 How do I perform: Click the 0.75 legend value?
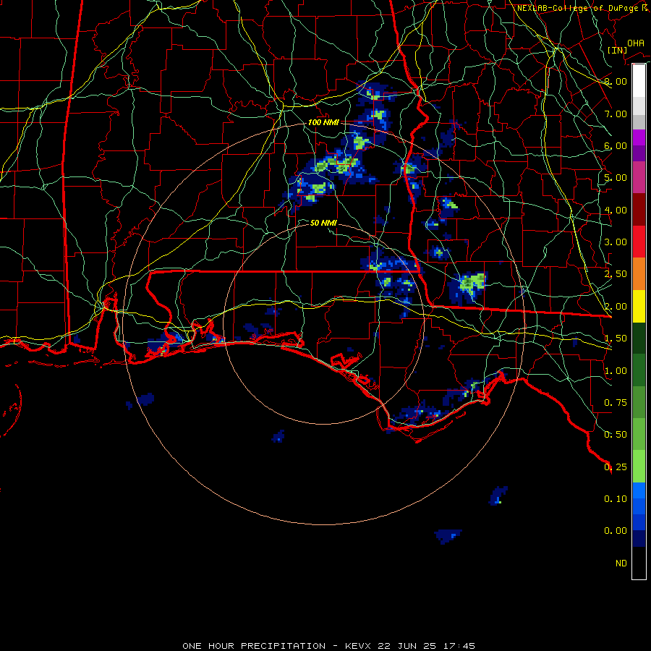pos(616,403)
